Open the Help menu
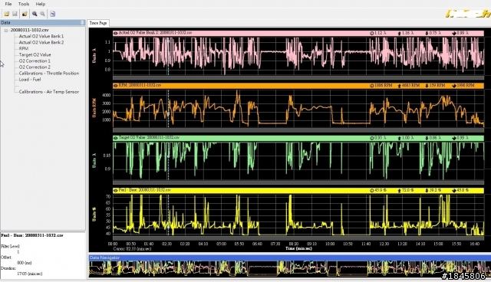Screen dimensions: 491x282 pos(41,4)
